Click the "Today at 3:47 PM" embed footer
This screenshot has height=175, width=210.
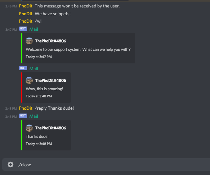pyautogui.click(x=39, y=57)
